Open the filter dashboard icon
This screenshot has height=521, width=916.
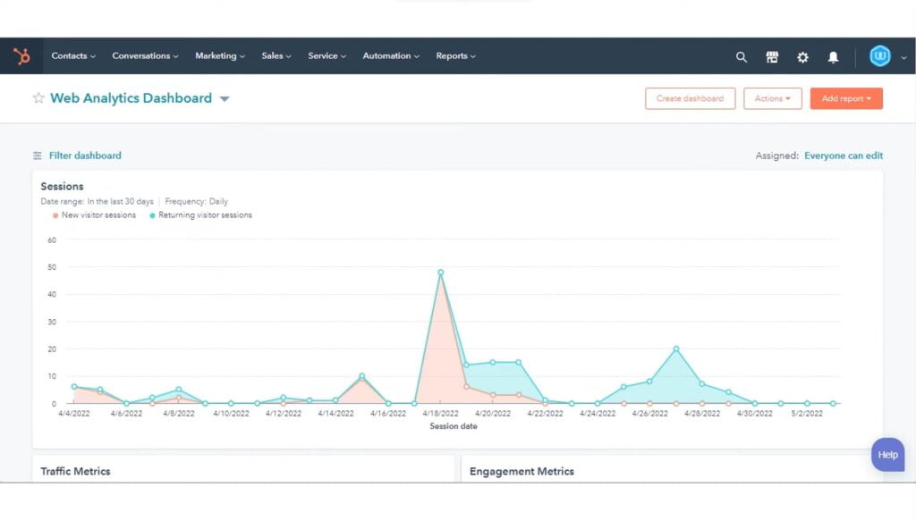coord(38,155)
